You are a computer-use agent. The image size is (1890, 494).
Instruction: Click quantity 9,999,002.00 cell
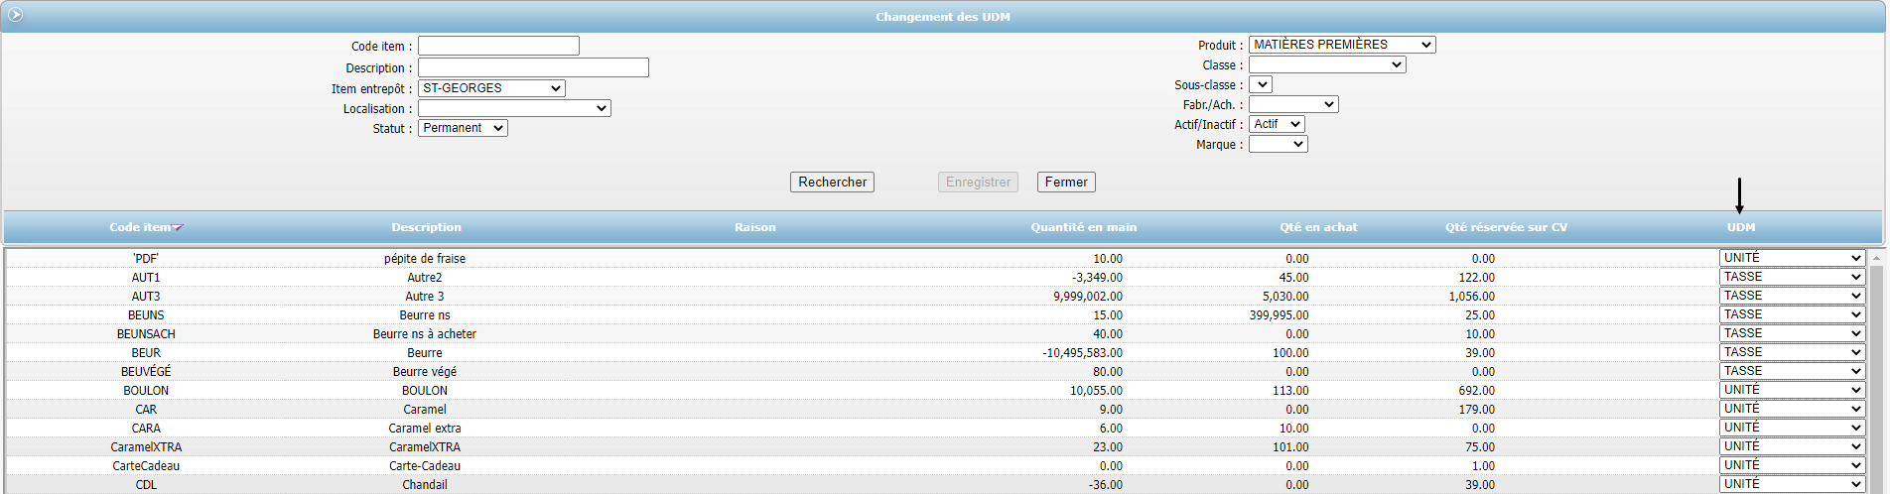[x=1088, y=297]
